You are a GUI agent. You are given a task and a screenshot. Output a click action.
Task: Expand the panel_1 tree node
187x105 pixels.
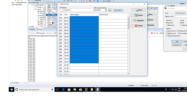[34, 7]
